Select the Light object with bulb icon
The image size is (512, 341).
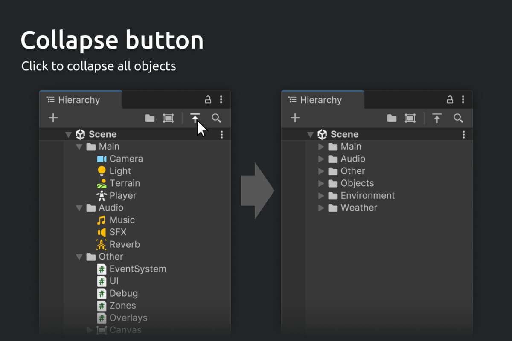point(120,171)
